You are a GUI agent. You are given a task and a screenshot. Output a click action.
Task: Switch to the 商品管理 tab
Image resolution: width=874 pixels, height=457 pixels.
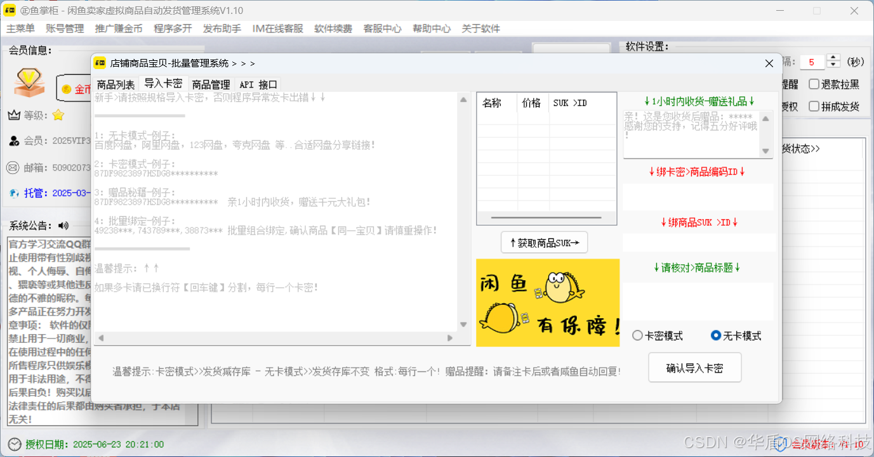coord(211,84)
